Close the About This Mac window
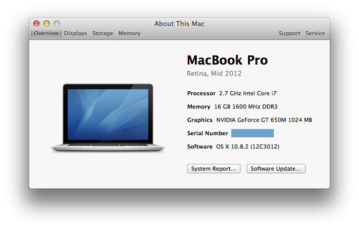 36,24
